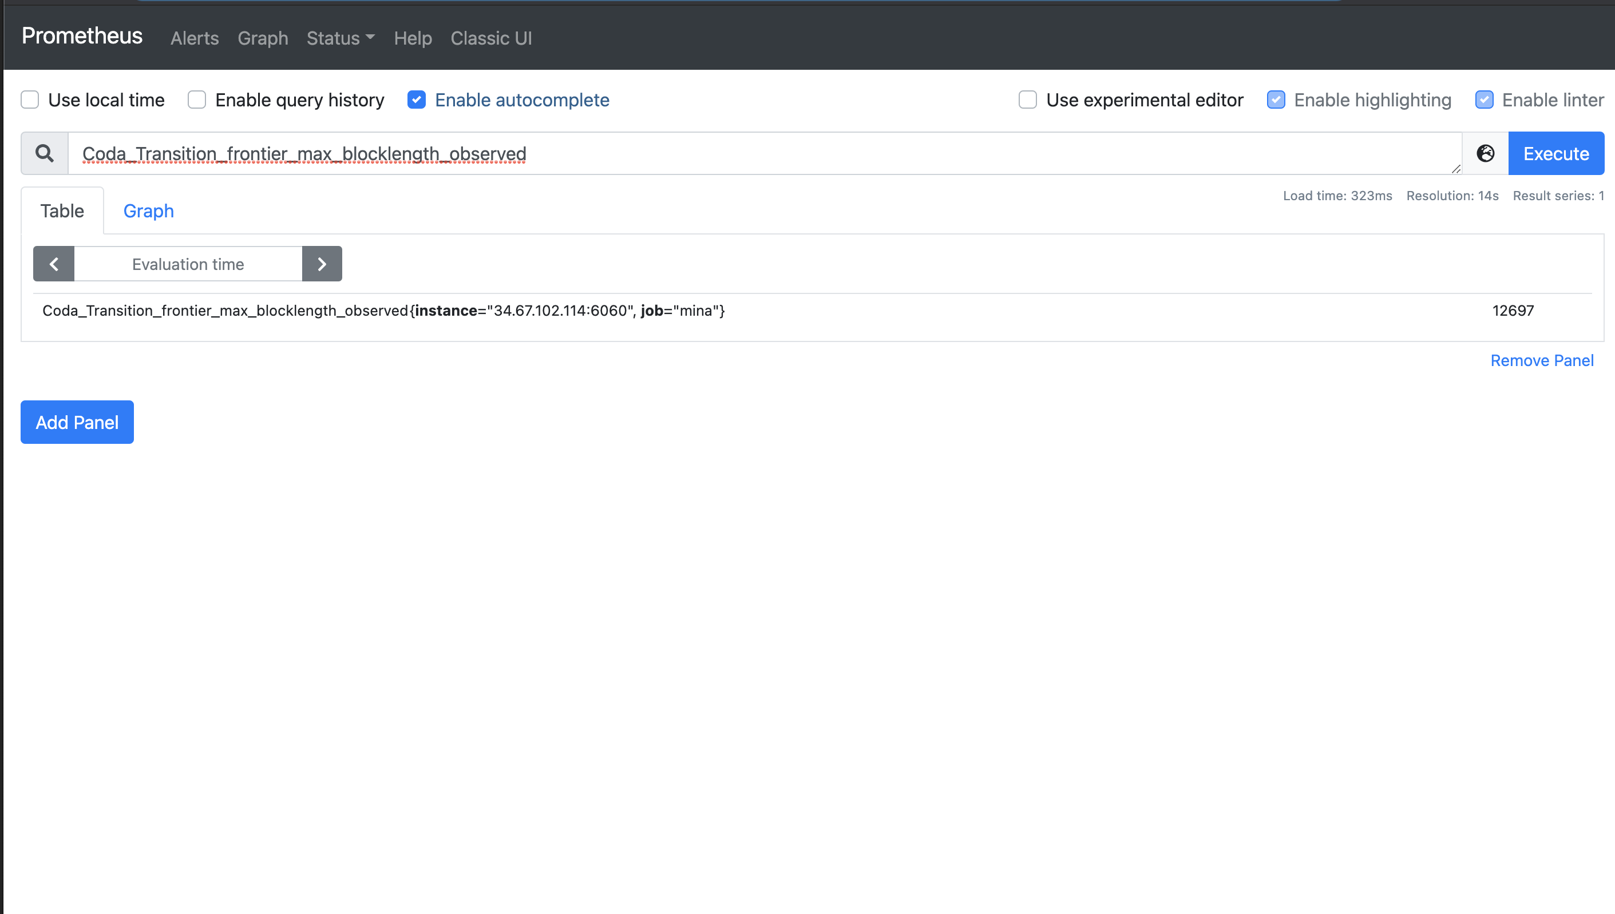The image size is (1615, 914).
Task: Click the right evaluation time arrow
Action: click(x=323, y=264)
